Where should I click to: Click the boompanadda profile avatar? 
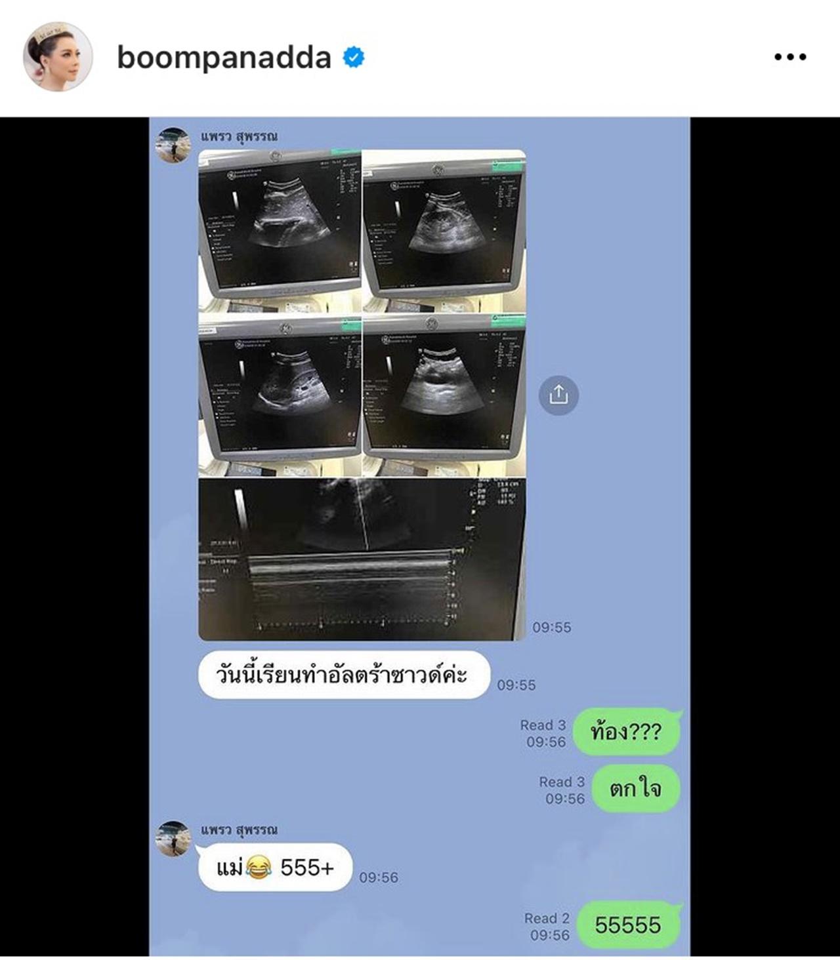click(57, 56)
